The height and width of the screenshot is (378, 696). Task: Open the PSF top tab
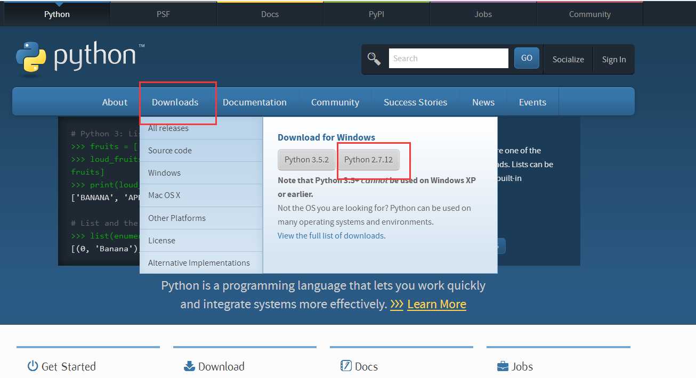(164, 14)
